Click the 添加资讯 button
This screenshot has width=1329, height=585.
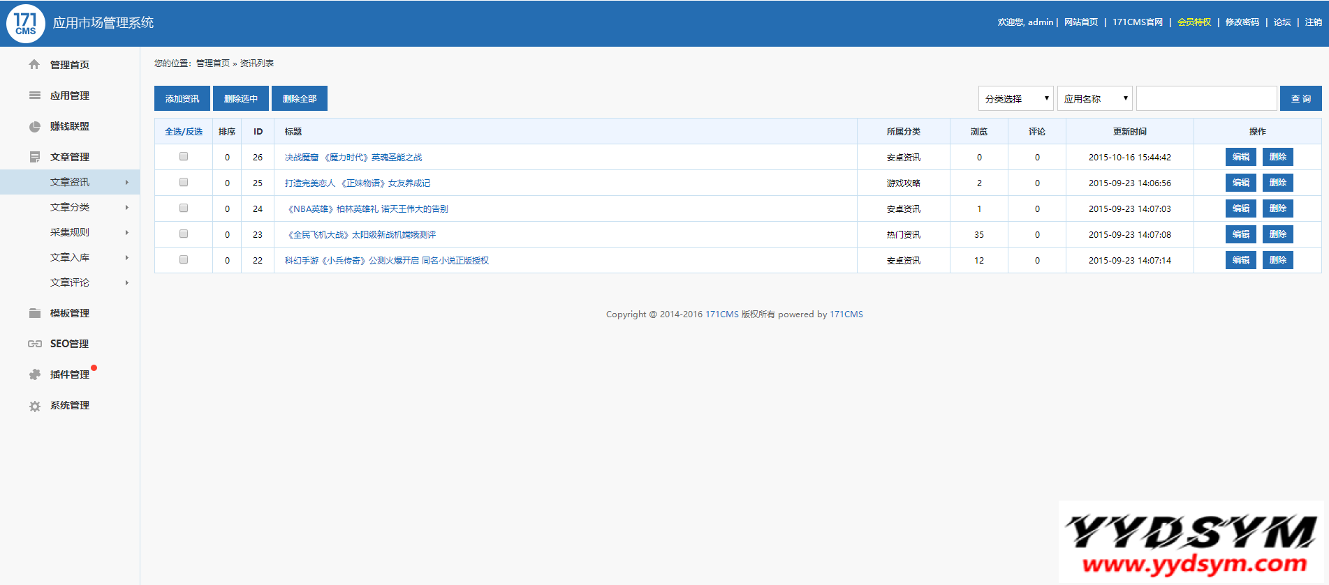(x=182, y=99)
